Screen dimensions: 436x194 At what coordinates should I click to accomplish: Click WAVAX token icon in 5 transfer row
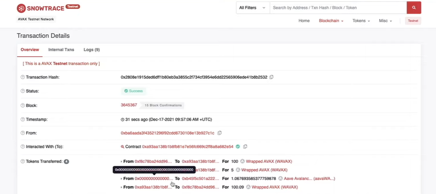point(238,170)
